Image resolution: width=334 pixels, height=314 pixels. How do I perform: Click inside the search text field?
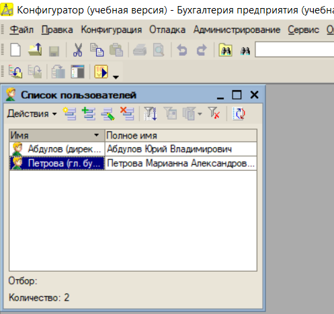click(294, 50)
